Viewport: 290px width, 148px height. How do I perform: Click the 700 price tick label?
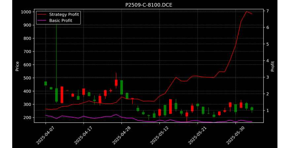pos(28,52)
